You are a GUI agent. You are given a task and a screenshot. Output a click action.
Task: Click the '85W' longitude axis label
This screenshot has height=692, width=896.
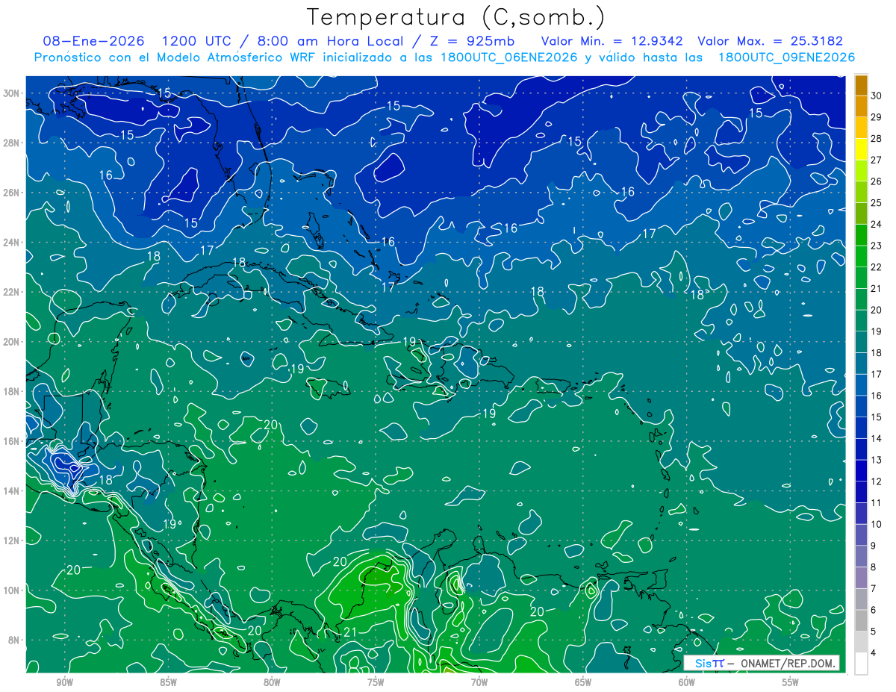click(168, 682)
